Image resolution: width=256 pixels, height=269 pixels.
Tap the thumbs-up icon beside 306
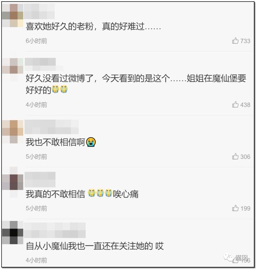click(235, 157)
